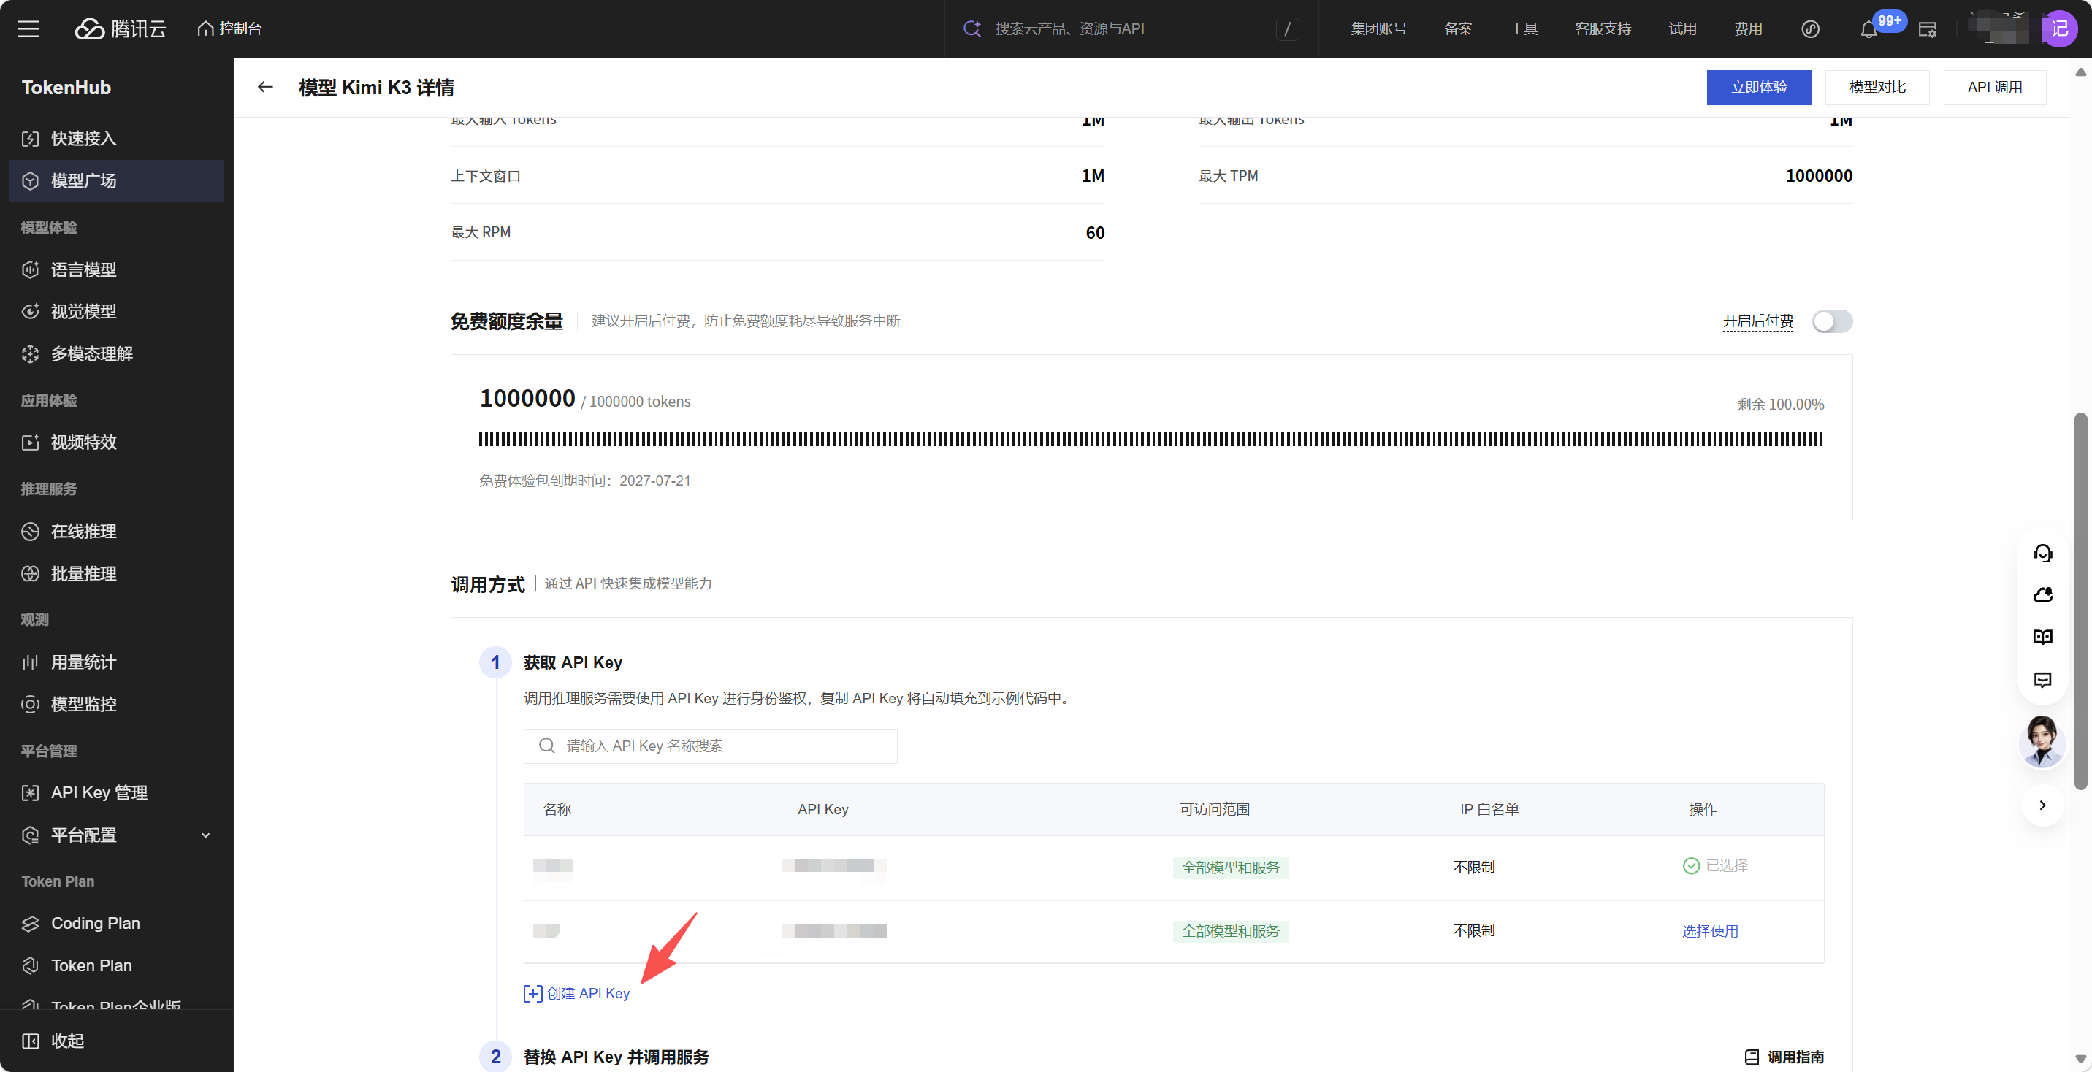
Task: Open the 调用指南 guide link
Action: [1784, 1057]
